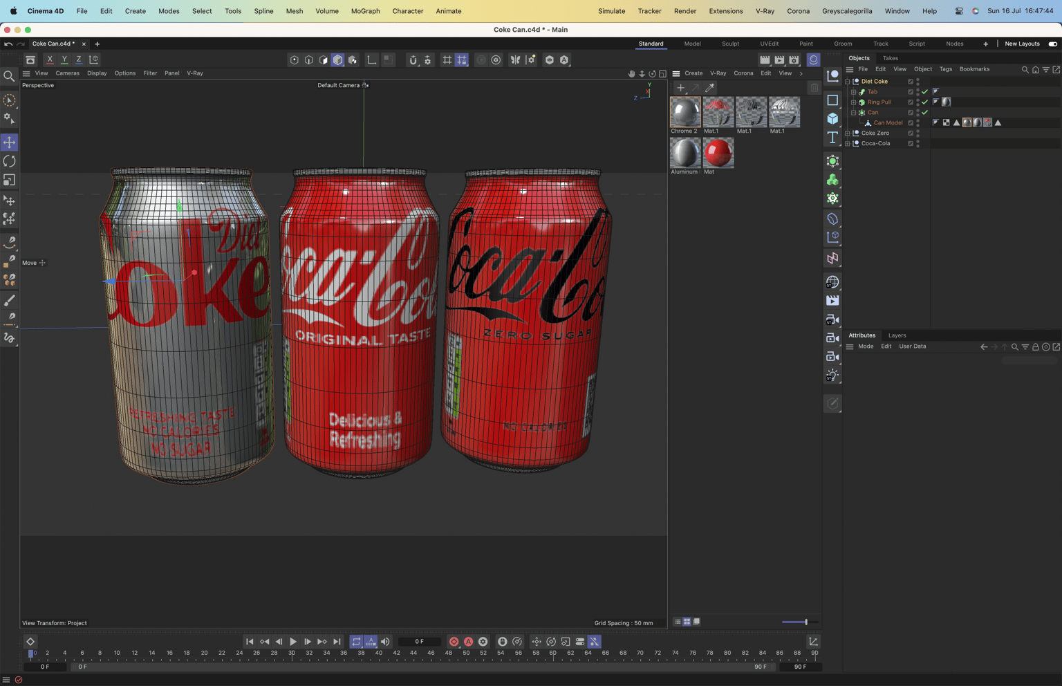Open viewport Cameras menu
1062x686 pixels.
click(67, 73)
